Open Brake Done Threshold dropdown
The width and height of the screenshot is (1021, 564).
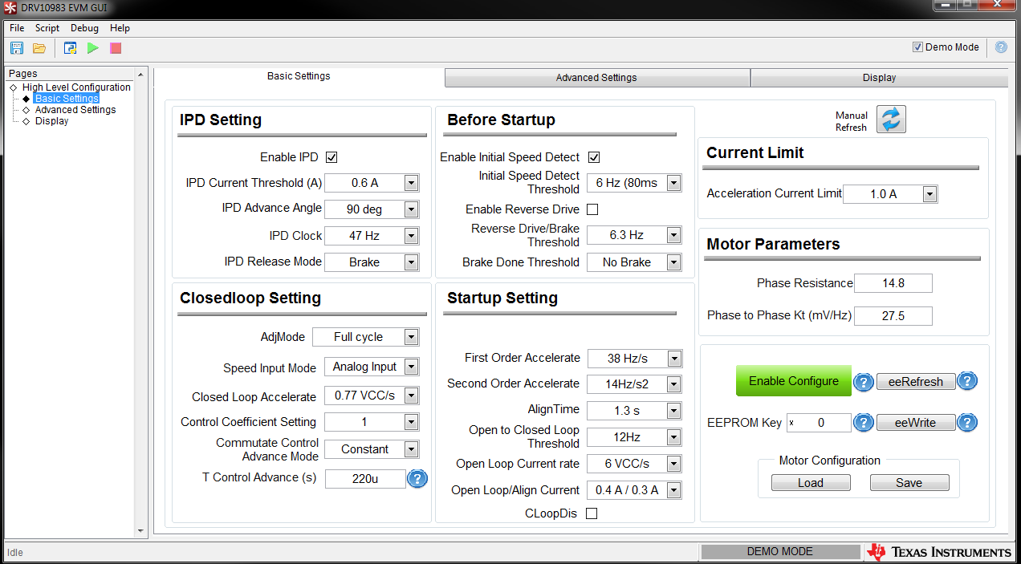click(x=634, y=262)
